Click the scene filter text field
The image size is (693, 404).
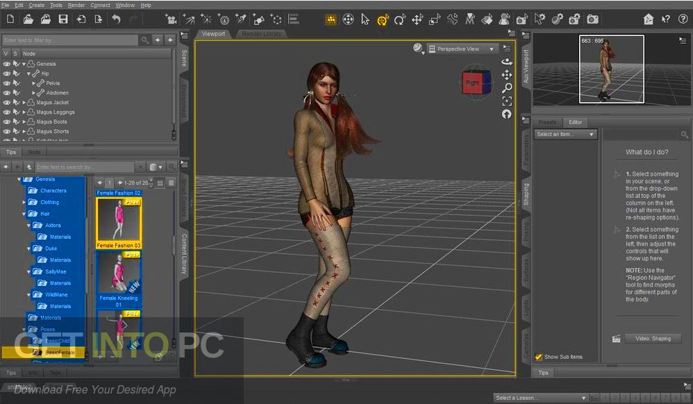tap(70, 40)
